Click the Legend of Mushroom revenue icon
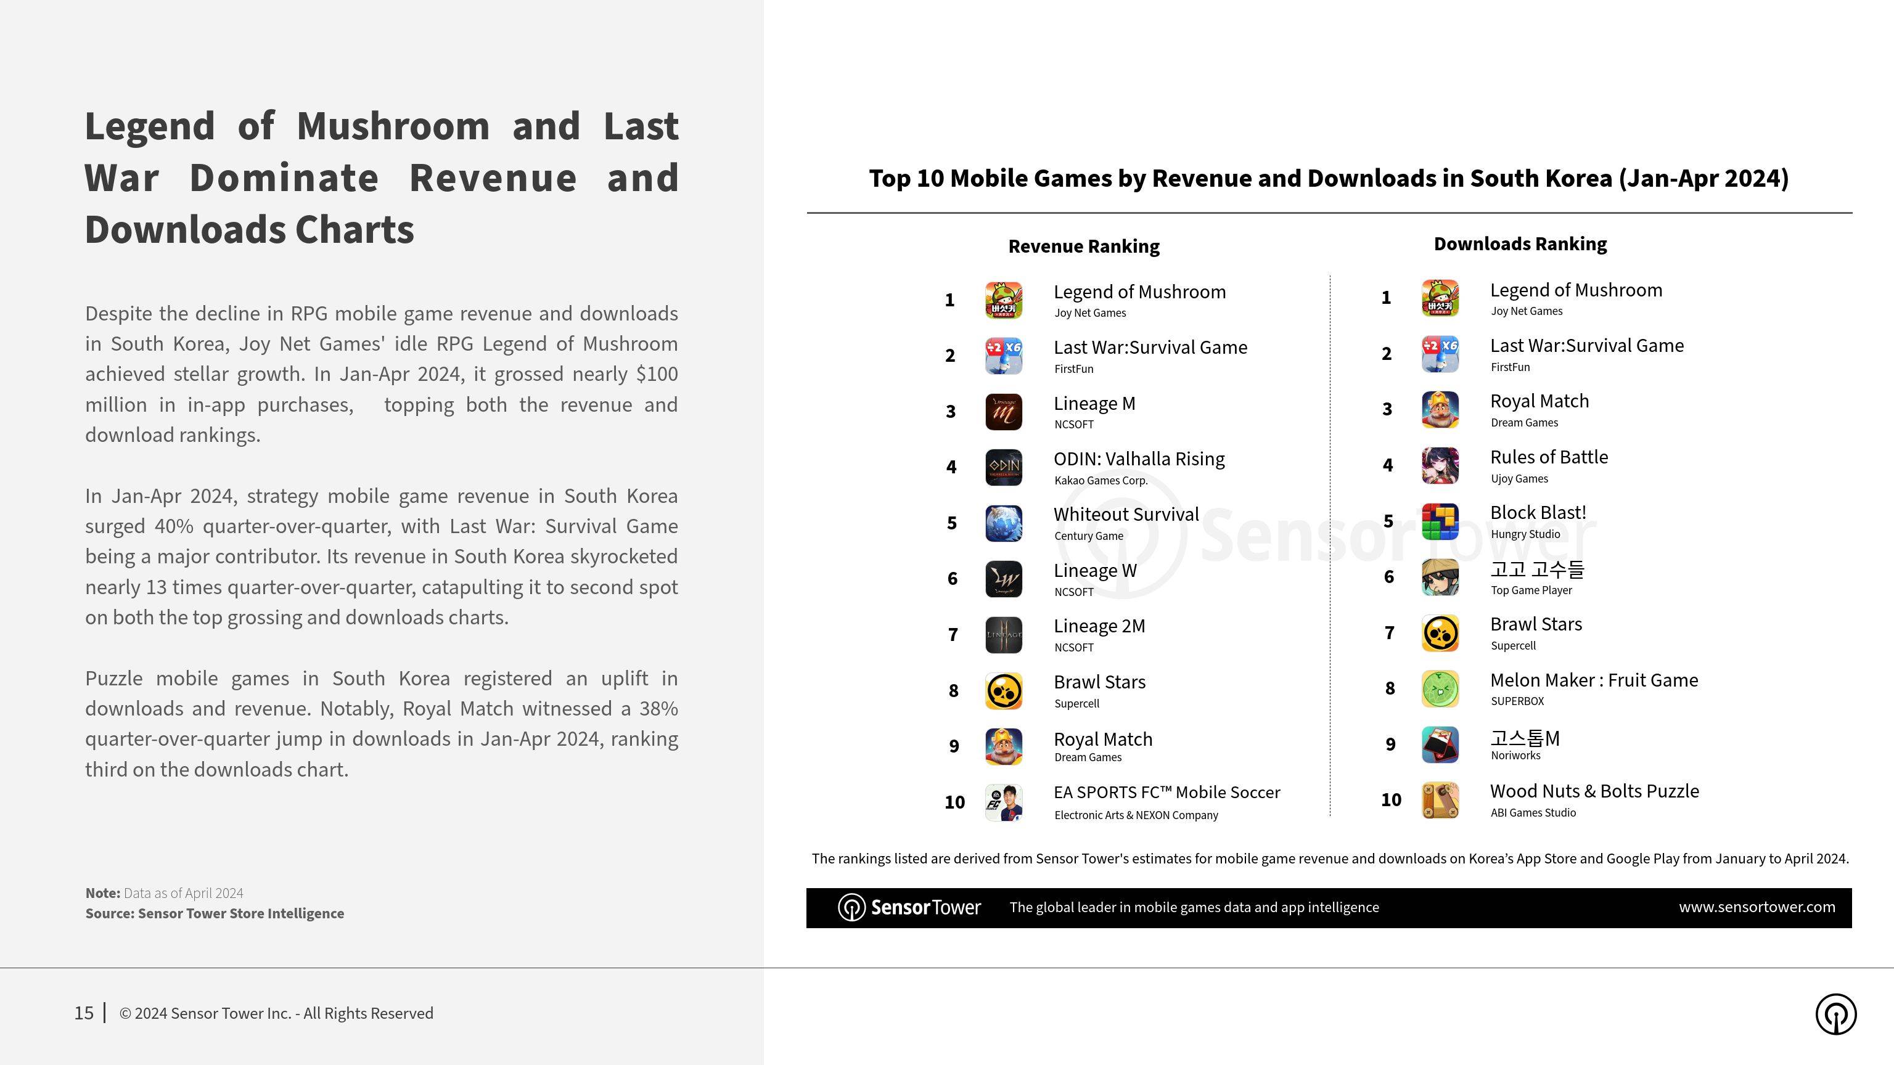Screen dimensions: 1894x1065 tap(1008, 298)
